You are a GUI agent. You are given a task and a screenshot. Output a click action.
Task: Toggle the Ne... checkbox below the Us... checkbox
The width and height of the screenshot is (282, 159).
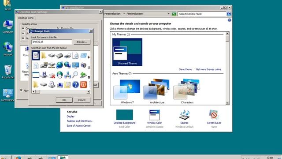coord(23,38)
